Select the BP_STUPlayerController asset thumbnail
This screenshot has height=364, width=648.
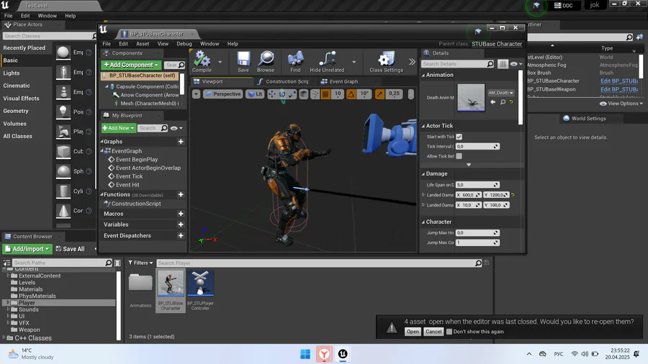click(x=200, y=283)
